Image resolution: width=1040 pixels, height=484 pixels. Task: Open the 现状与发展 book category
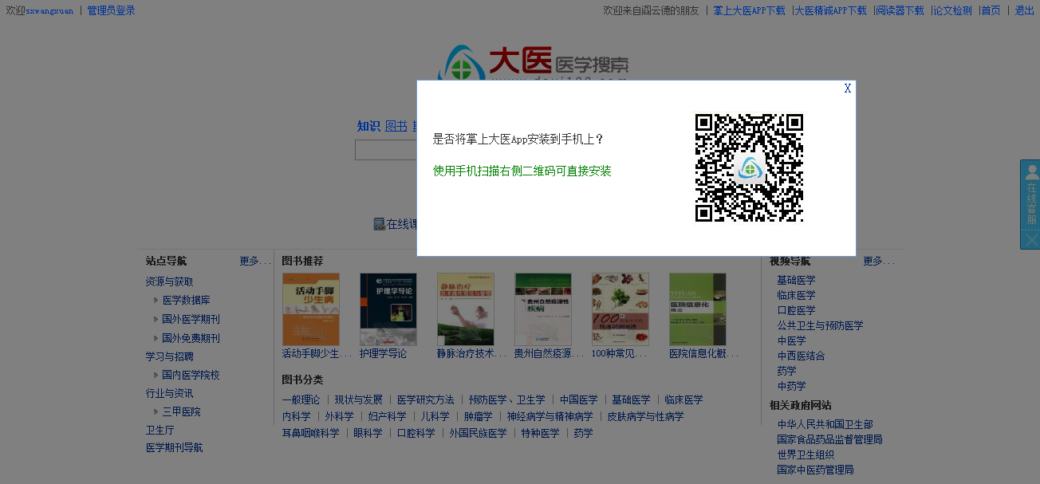pyautogui.click(x=359, y=399)
